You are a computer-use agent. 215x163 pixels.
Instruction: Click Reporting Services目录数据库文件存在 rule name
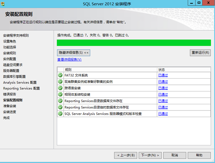click(x=94, y=101)
